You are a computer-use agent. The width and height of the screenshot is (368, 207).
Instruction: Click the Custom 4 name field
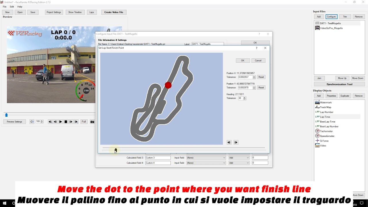[x=158, y=163]
